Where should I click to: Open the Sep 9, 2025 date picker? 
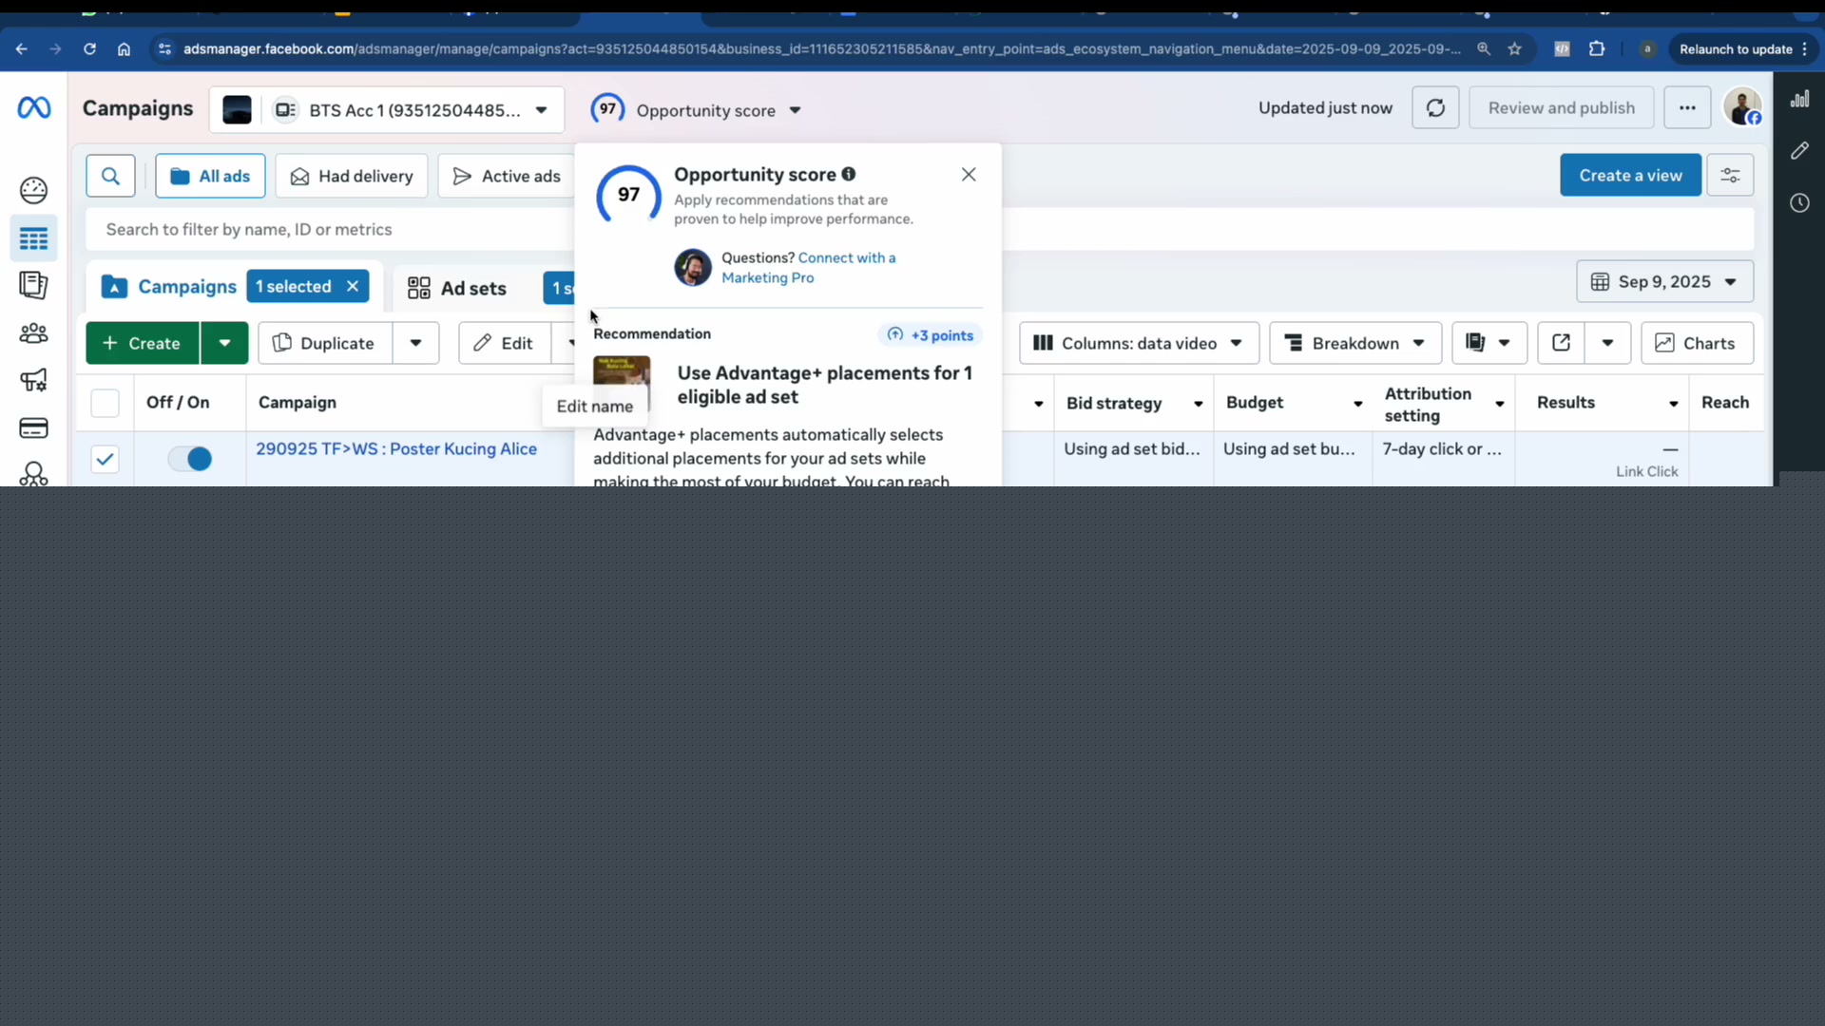tap(1664, 282)
